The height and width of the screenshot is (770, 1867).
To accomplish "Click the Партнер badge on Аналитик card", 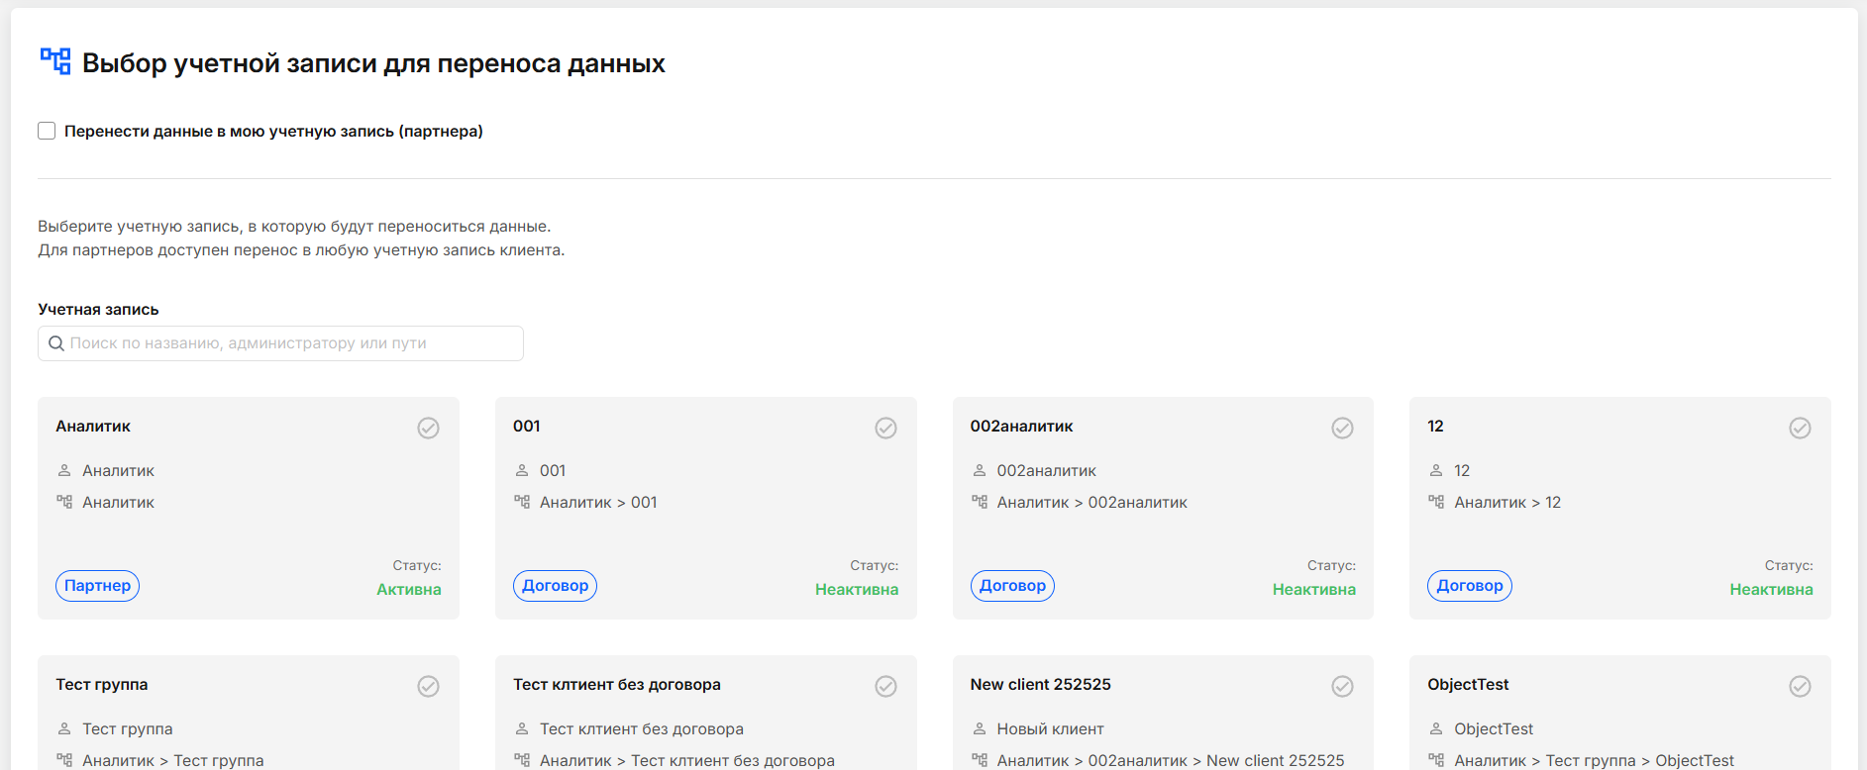I will [97, 586].
